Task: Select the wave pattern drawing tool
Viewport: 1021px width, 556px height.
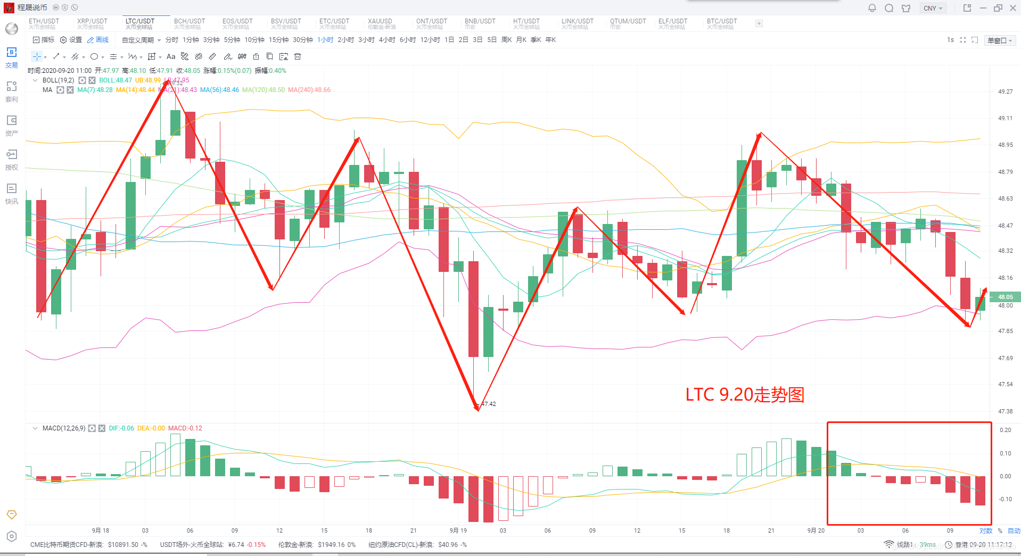Action: (133, 56)
